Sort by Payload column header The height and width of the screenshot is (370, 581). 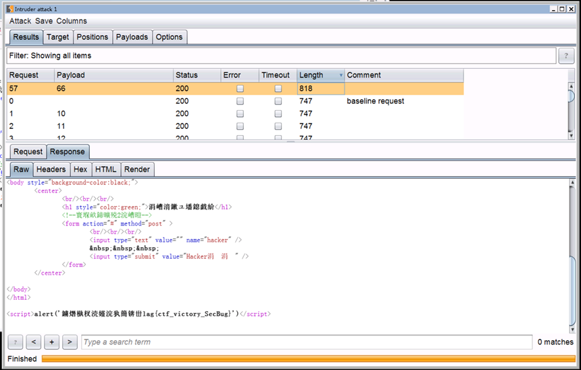point(113,75)
